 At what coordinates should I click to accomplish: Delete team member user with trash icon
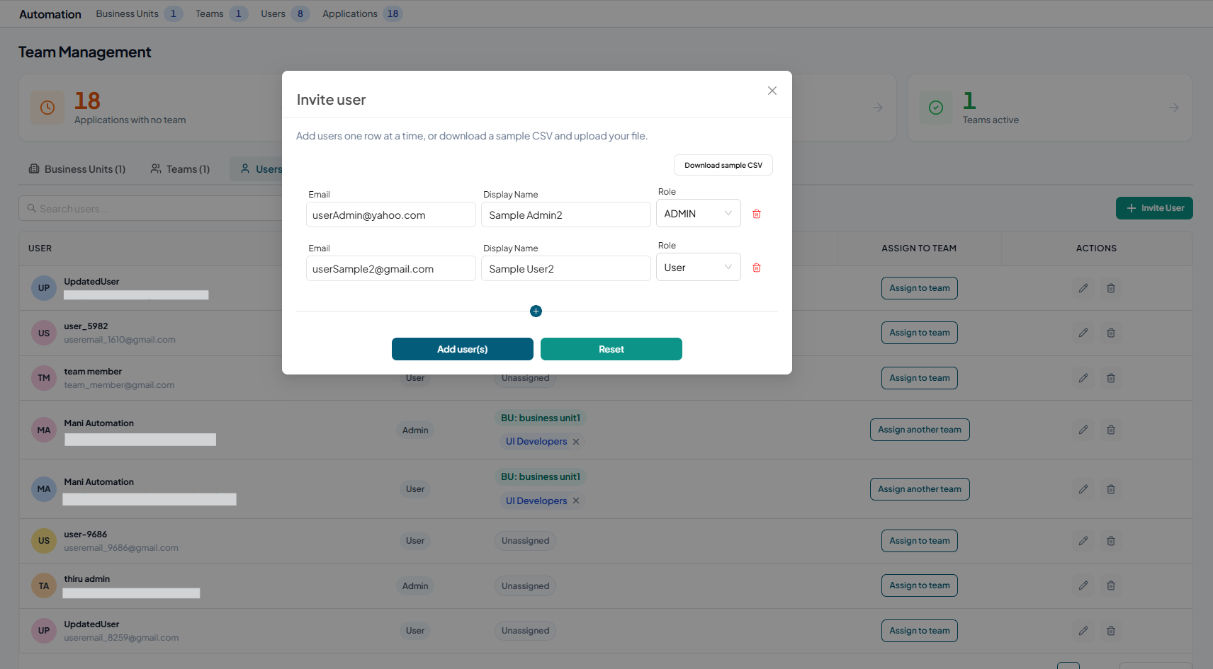click(x=1111, y=378)
